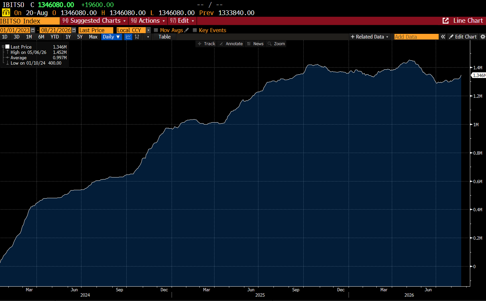The height and width of the screenshot is (301, 486).
Task: Select the 6M time range
Action: pos(41,37)
